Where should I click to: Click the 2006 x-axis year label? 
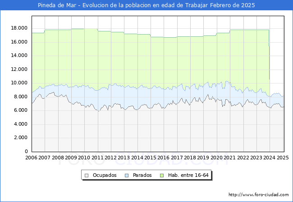[31, 158]
